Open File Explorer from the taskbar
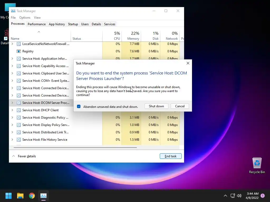 point(20,196)
